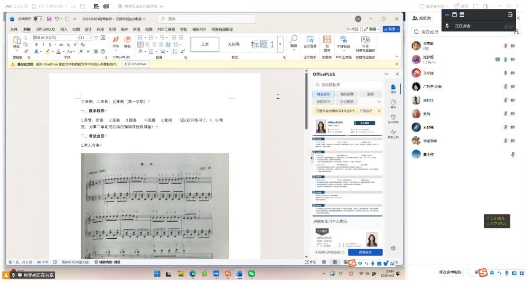
Task: Click the 搜索成员 search field
Action: [x=460, y=32]
